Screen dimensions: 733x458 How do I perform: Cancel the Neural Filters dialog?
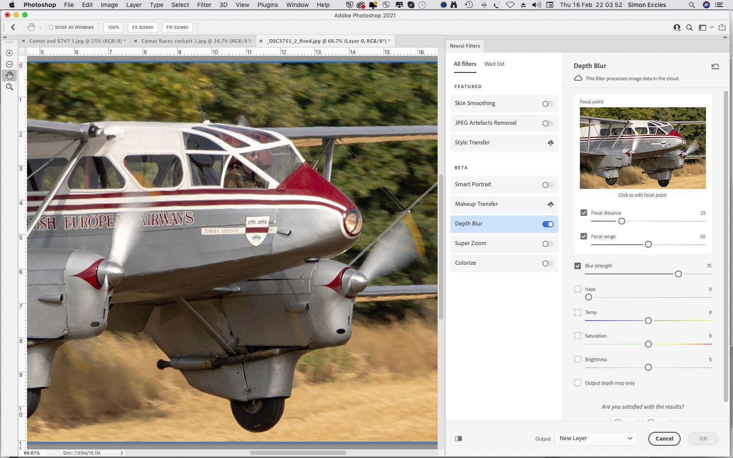point(664,438)
